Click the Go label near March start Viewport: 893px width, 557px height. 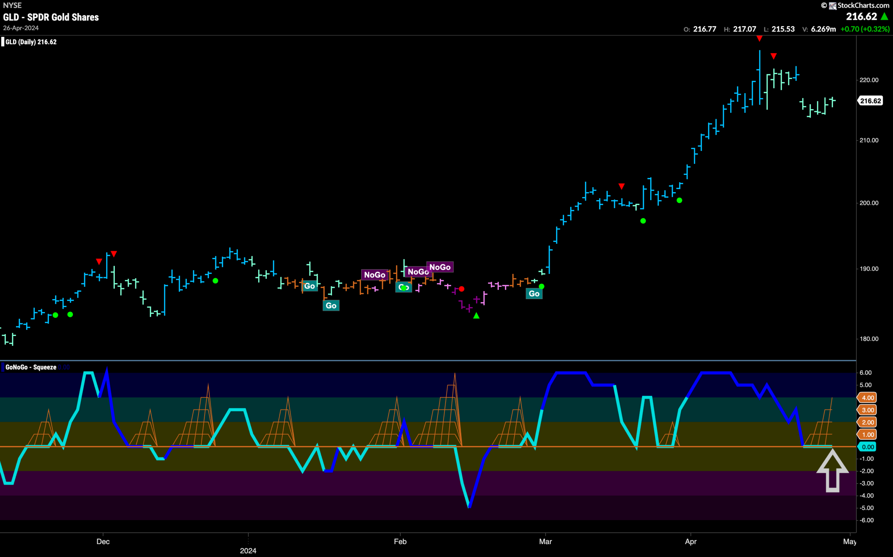(x=534, y=293)
